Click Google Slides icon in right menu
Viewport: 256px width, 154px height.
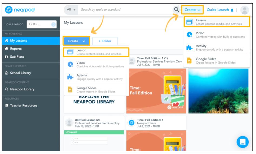click(189, 60)
